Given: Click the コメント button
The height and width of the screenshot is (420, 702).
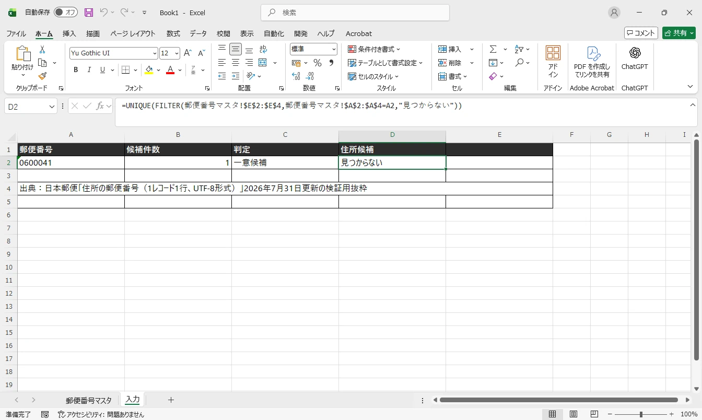Looking at the screenshot, I should tap(641, 33).
